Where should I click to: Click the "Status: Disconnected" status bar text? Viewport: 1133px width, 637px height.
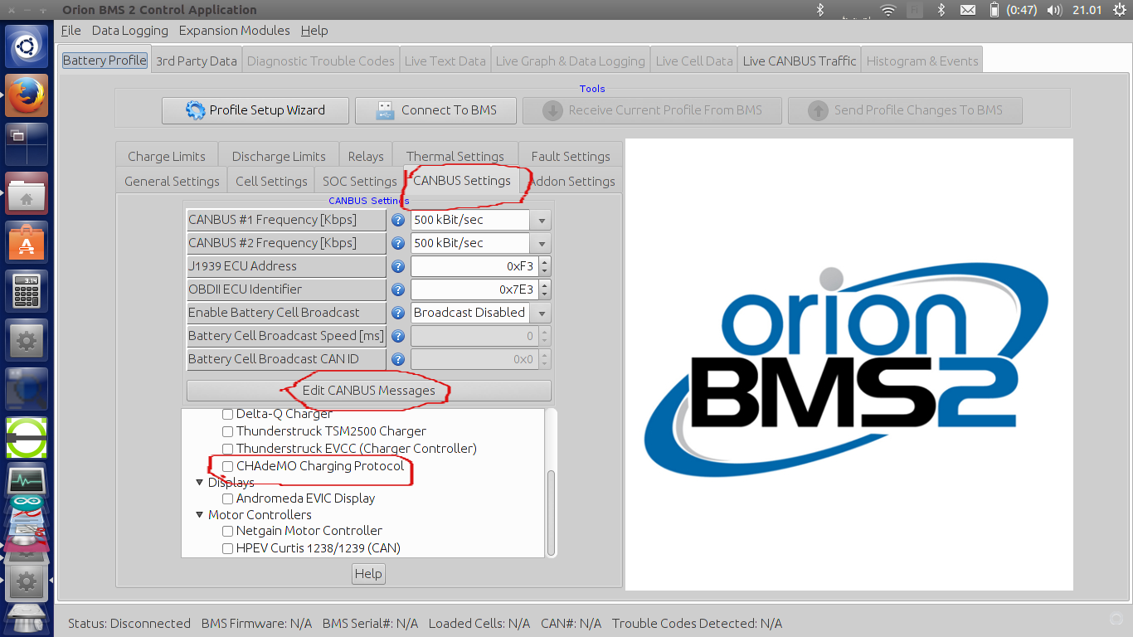(x=129, y=623)
